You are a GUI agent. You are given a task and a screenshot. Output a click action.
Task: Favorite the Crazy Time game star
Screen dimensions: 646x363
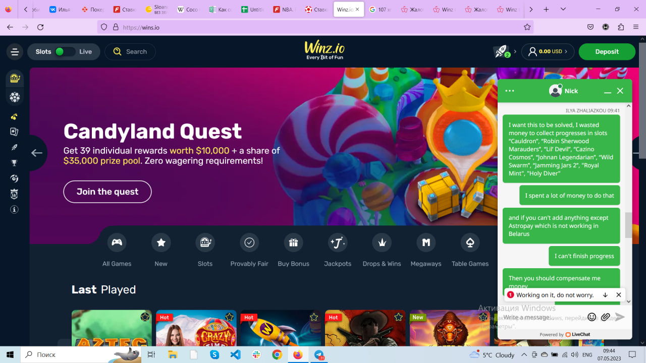click(230, 317)
